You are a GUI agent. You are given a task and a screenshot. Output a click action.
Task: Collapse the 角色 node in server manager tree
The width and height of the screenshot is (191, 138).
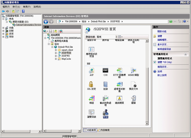pyautogui.click(x=3, y=19)
